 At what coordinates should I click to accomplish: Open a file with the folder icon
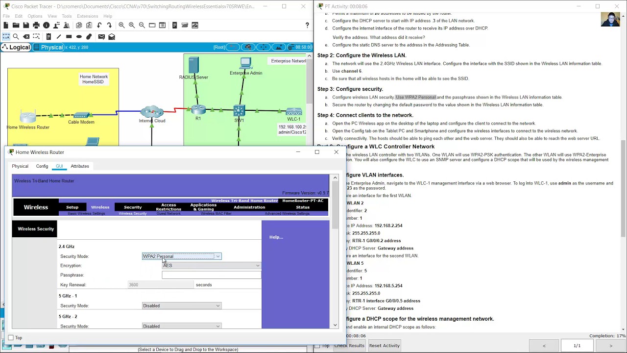(16, 25)
